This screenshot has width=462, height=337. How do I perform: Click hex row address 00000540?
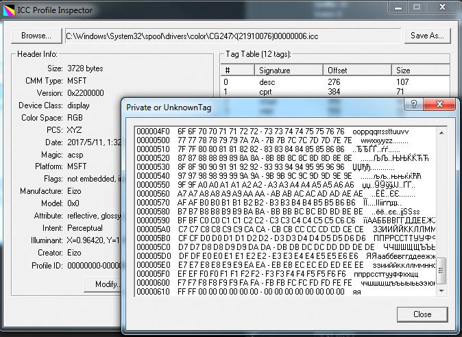(154, 176)
